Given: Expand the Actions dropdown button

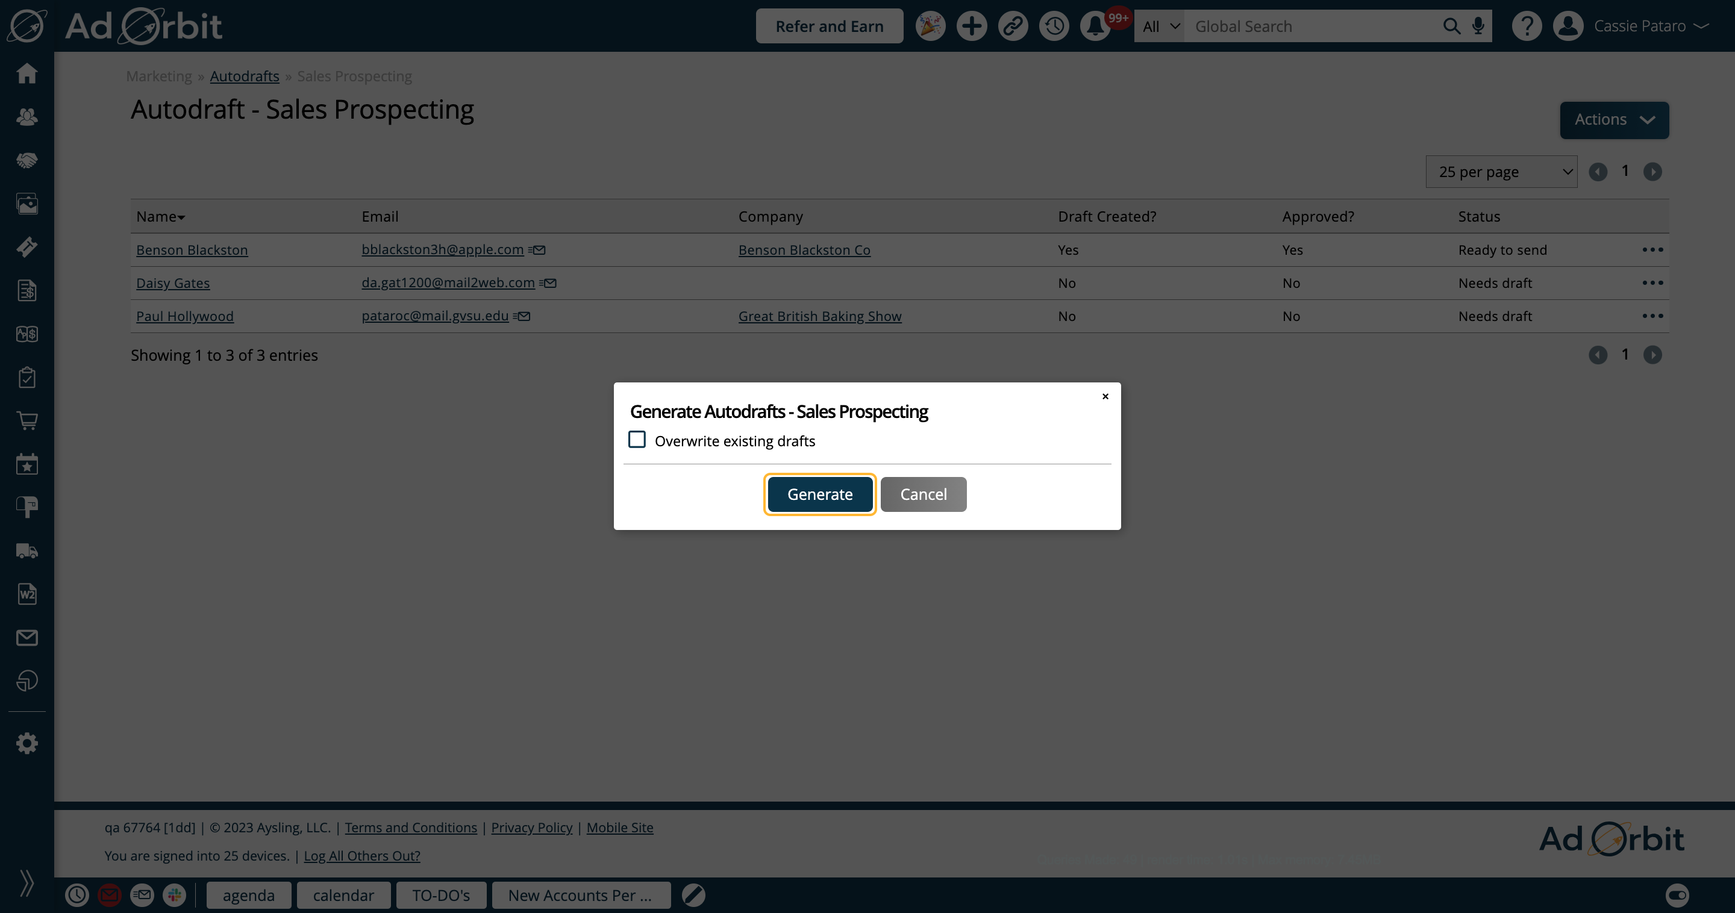Looking at the screenshot, I should (x=1614, y=120).
